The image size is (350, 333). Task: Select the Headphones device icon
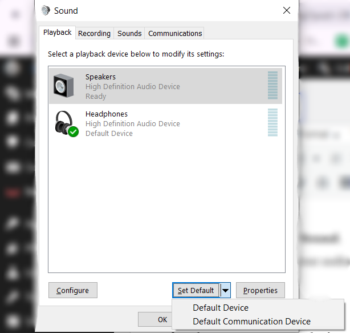[66, 123]
